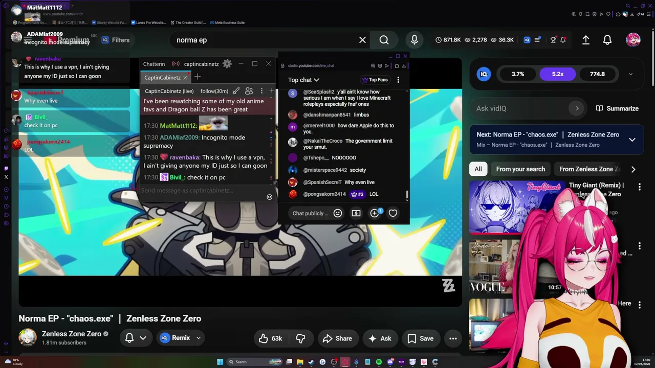The width and height of the screenshot is (655, 368).
Task: Open File Explorer from the taskbar
Action: tap(300, 362)
